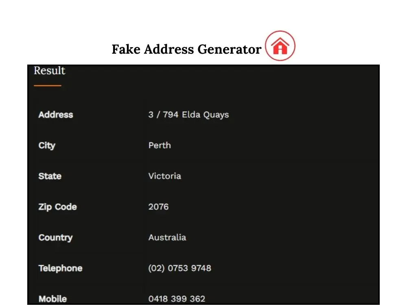Click the (02) telephone area code
The width and height of the screenshot is (407, 305).
pyautogui.click(x=156, y=268)
